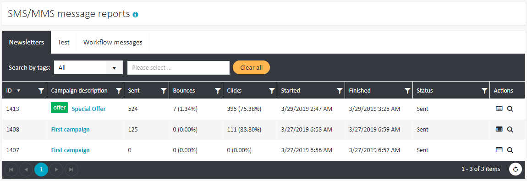Viewport: 527px width, 181px height.
Task: Open the info icon beside the page title
Action: 136,15
